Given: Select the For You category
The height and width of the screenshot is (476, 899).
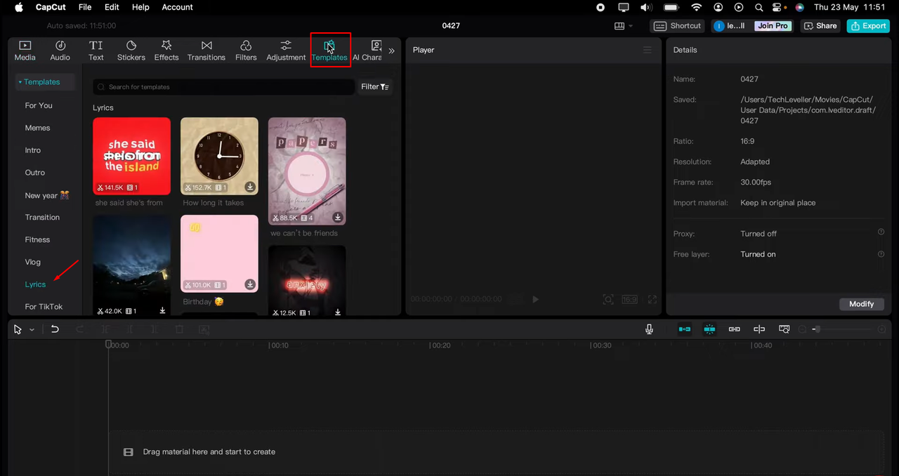Looking at the screenshot, I should [x=39, y=105].
